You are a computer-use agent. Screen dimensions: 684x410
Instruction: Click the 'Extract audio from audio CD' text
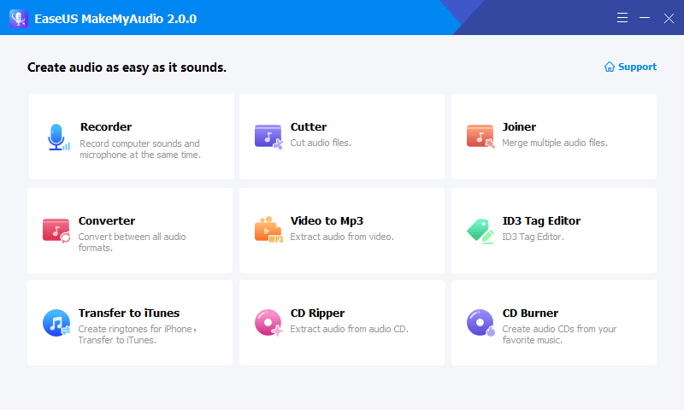coord(349,329)
